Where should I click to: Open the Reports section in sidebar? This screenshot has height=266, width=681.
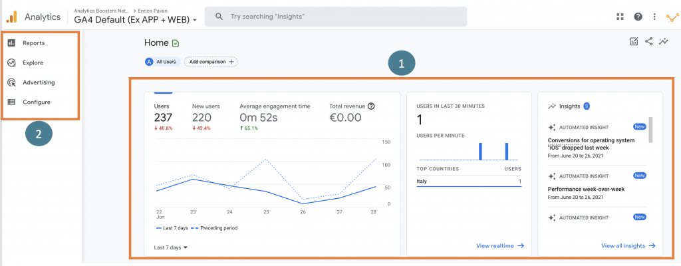pyautogui.click(x=33, y=43)
